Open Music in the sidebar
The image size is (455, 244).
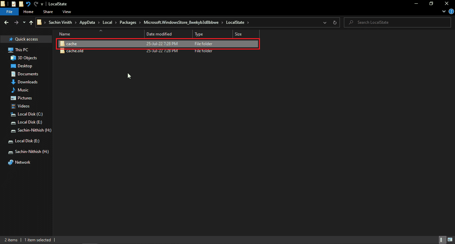23,90
